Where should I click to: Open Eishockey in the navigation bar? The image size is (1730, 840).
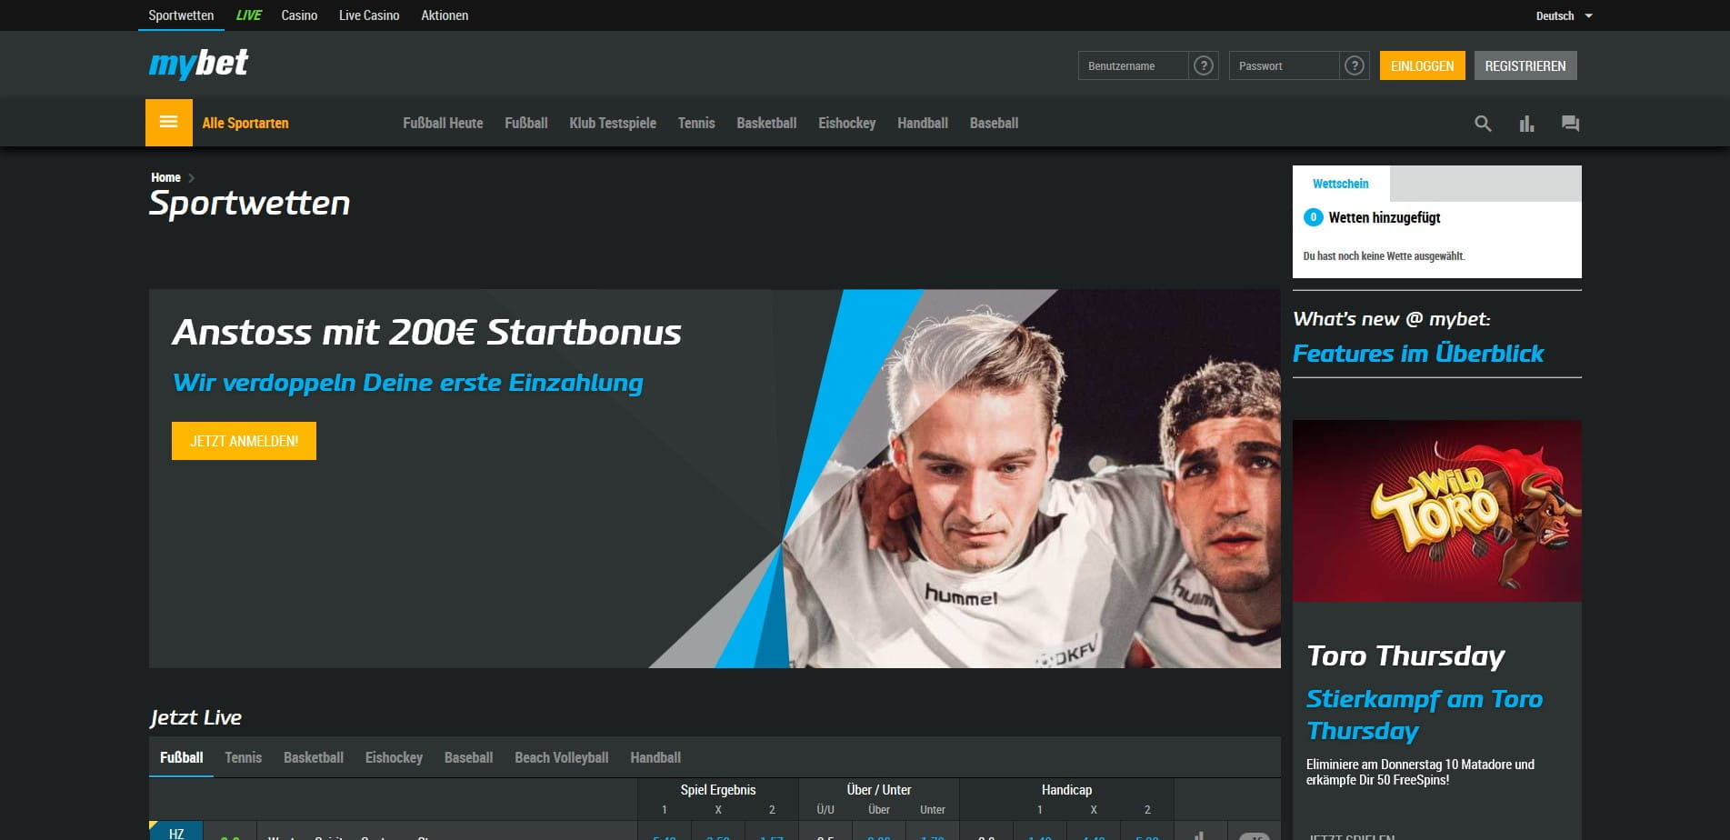point(846,123)
